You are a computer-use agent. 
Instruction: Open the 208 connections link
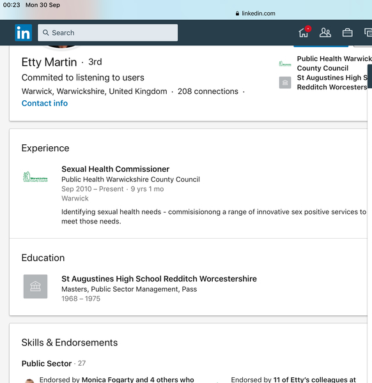(x=208, y=91)
